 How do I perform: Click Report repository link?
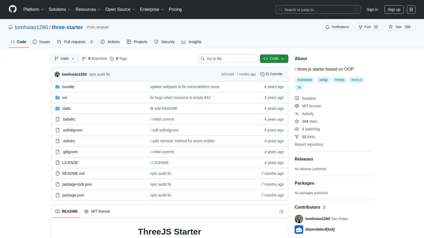click(309, 144)
